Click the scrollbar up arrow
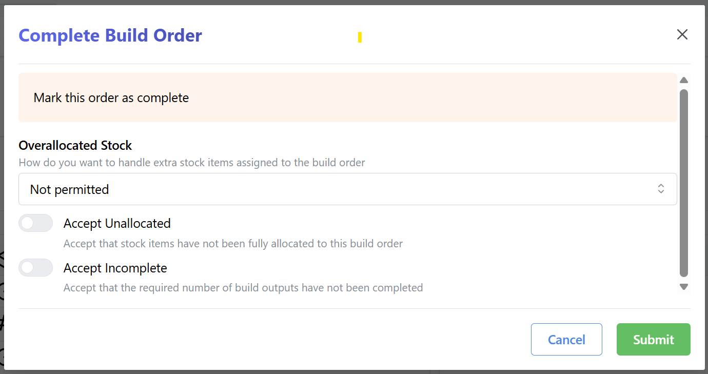 [x=683, y=80]
